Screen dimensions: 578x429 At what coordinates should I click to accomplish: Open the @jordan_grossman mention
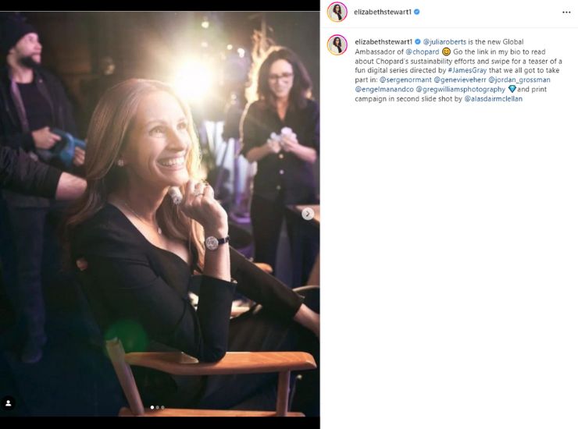coord(519,80)
